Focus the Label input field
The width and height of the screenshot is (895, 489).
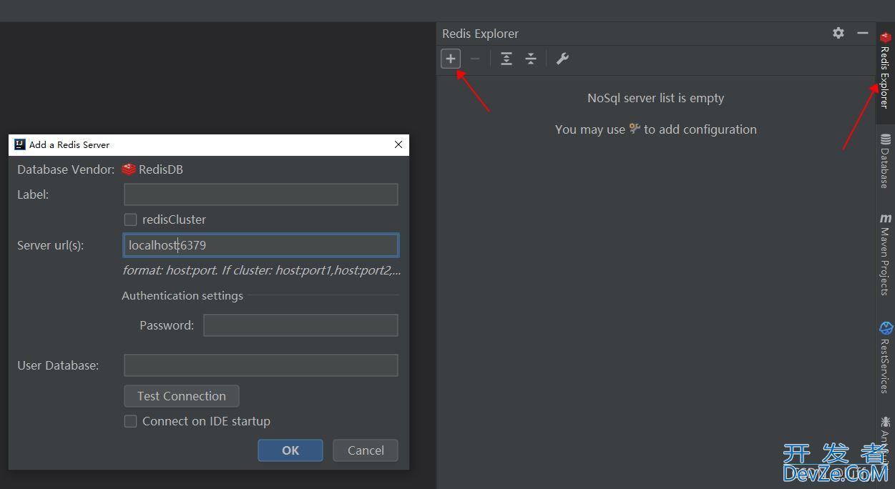point(261,194)
